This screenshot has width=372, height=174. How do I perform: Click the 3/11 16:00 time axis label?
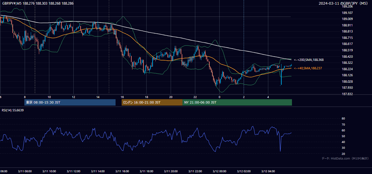[122, 171]
